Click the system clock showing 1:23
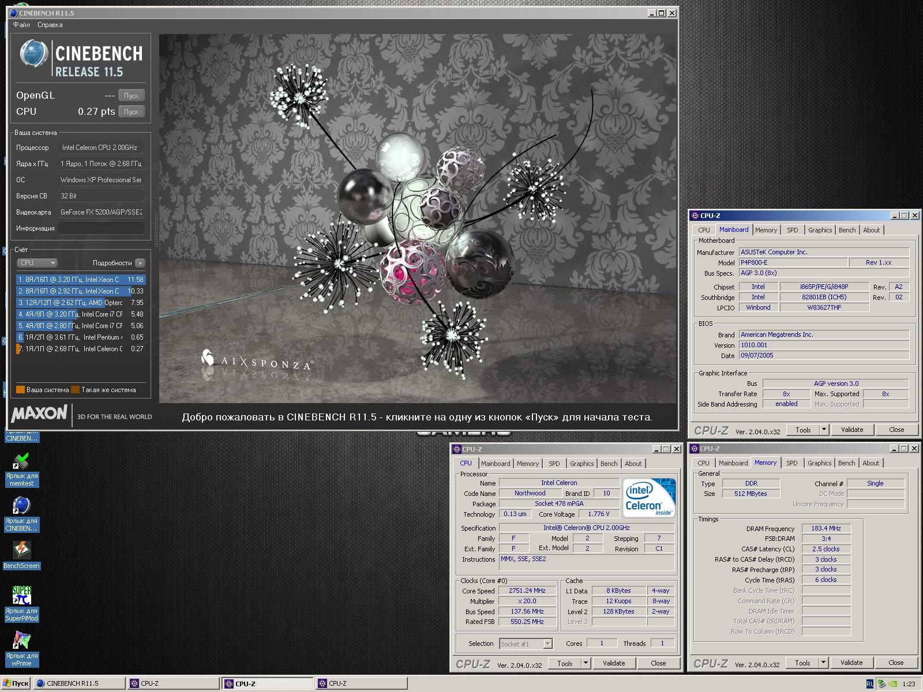Viewport: 923px width, 692px height. click(909, 684)
